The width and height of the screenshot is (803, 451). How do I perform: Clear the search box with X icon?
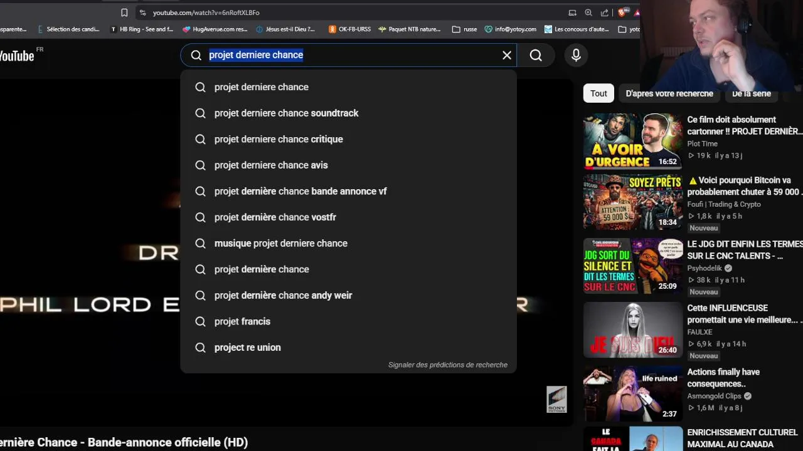coord(507,55)
